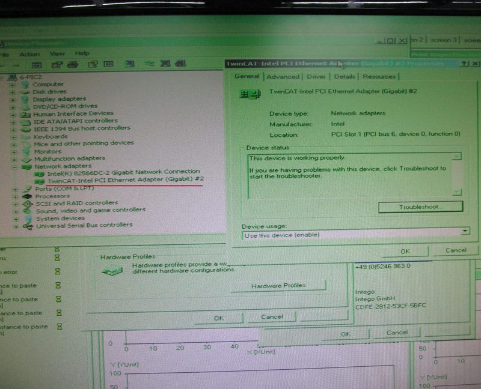
Task: Click OK below the Hardware Profiles button
Action: coord(219,318)
